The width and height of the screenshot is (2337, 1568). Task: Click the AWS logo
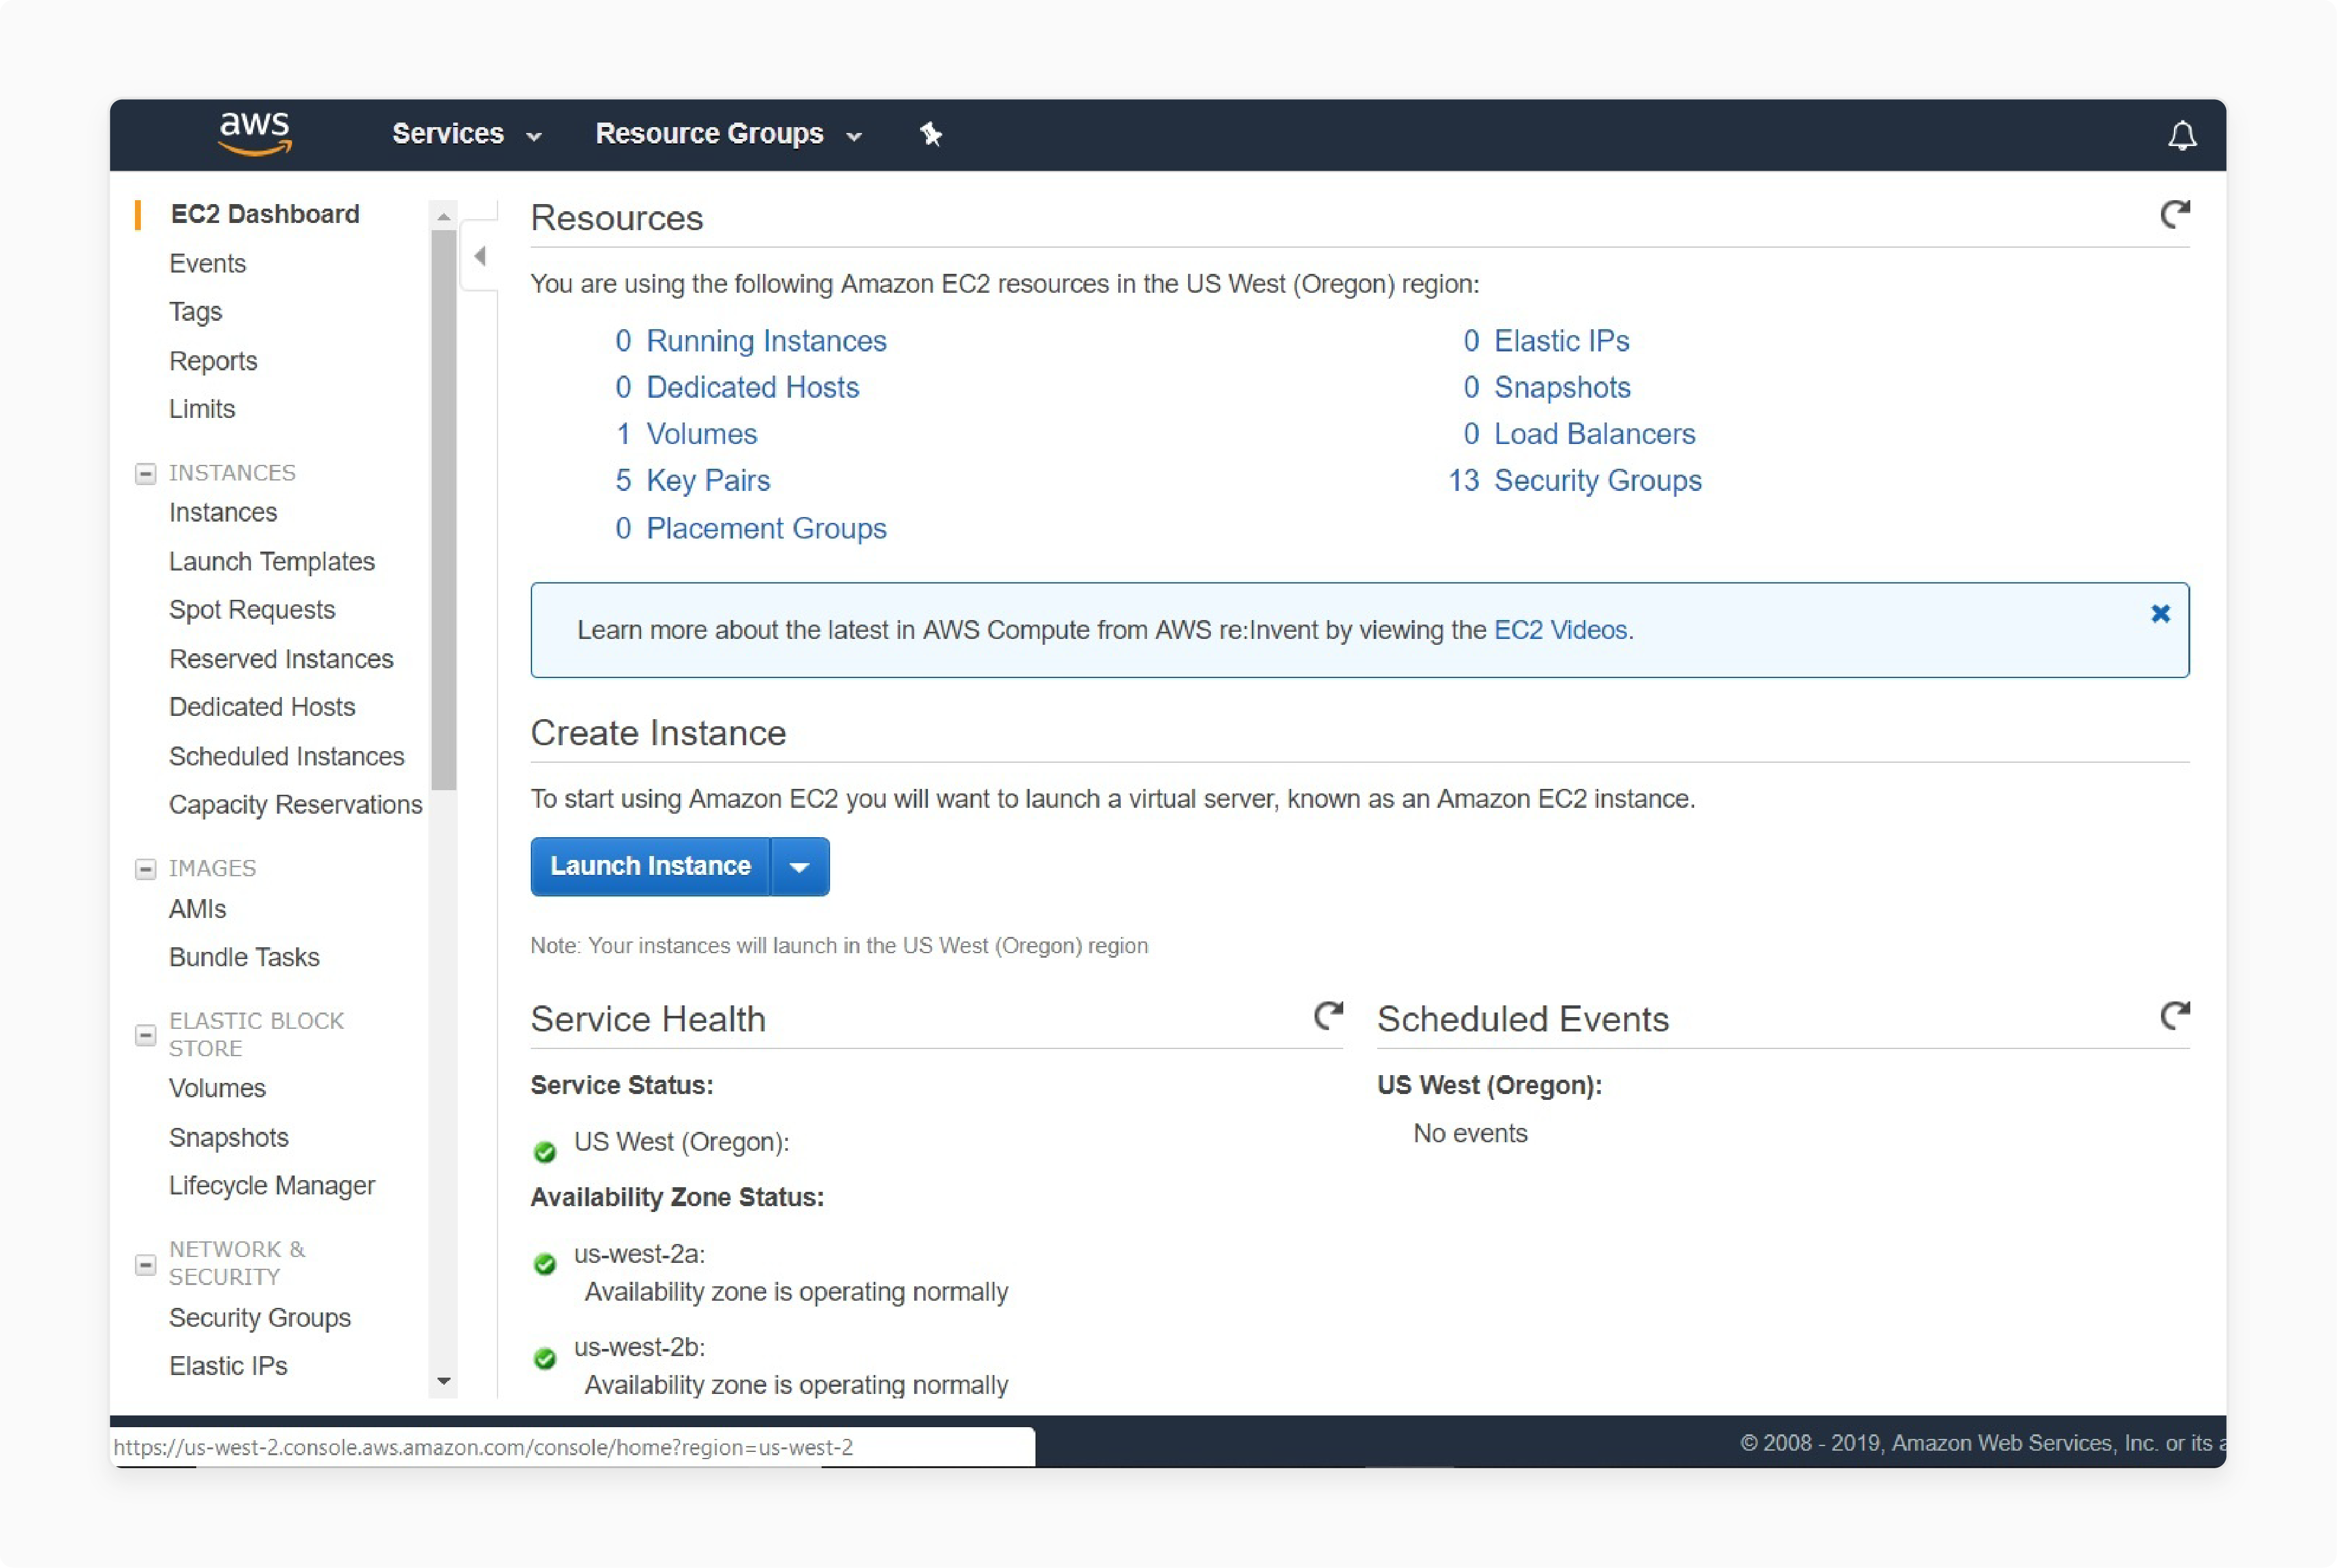255,133
